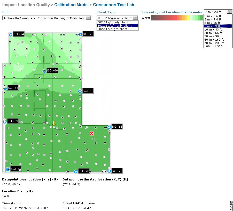
Task: Open the location errors distance dropdown arrow
Action: pos(230,12)
